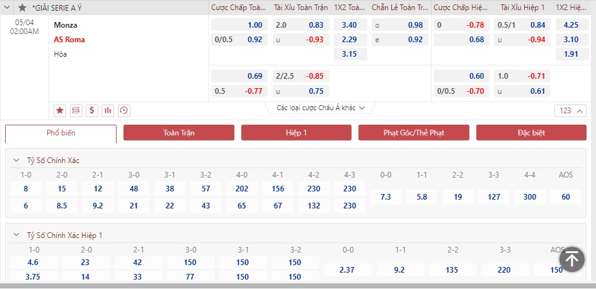Switch to the Phổ biến tab

pyautogui.click(x=61, y=133)
